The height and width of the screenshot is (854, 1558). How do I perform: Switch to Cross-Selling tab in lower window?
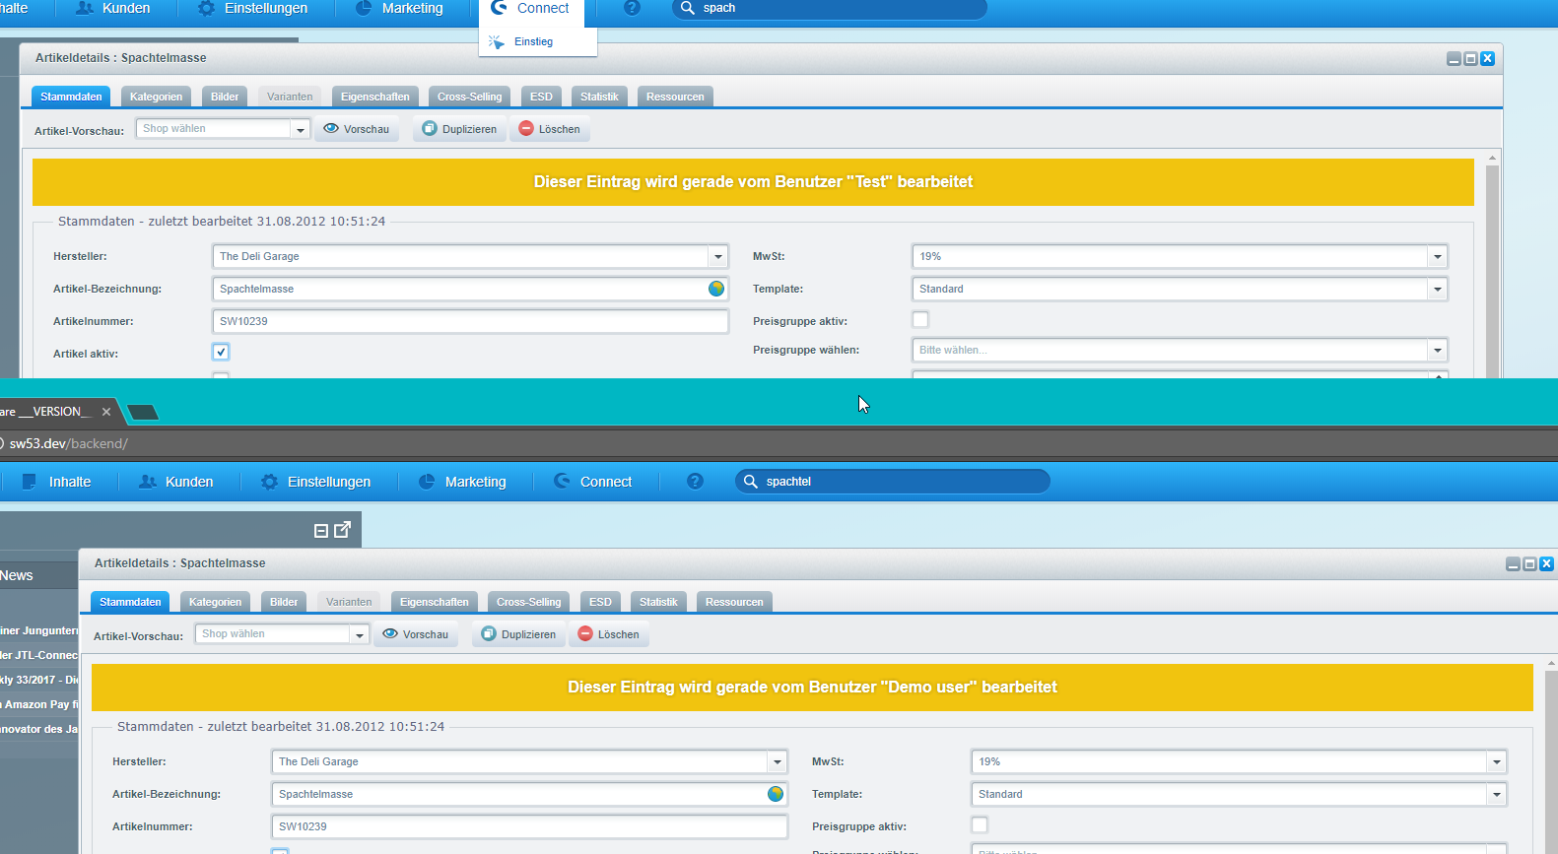(x=528, y=602)
